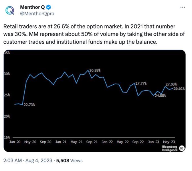Click the BI circle logo in chart
Image resolution: width=192 pixels, height=171 pixels.
tap(181, 148)
